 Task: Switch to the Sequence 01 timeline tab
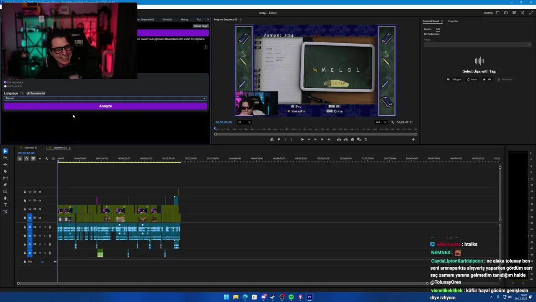coord(31,148)
